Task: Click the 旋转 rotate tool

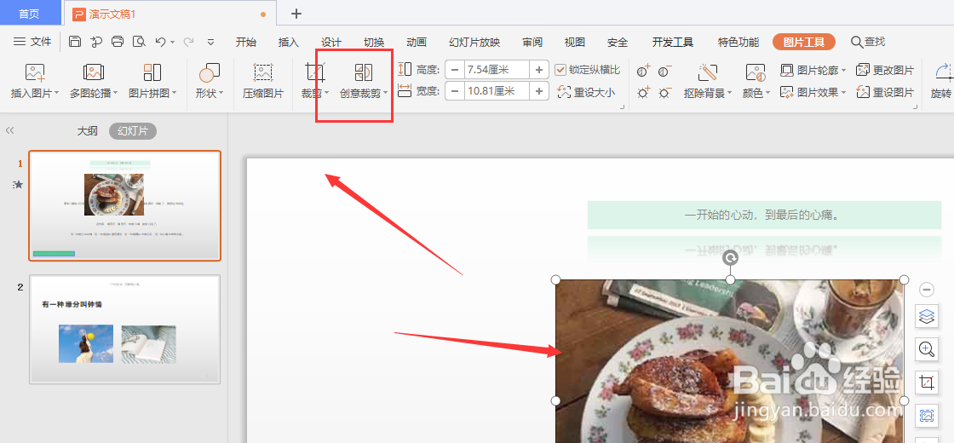Action: click(x=941, y=81)
